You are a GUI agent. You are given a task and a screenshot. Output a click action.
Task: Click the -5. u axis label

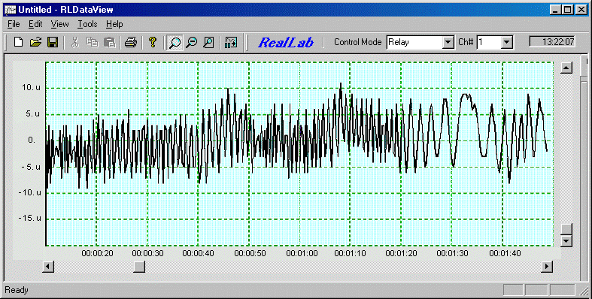pyautogui.click(x=31, y=167)
